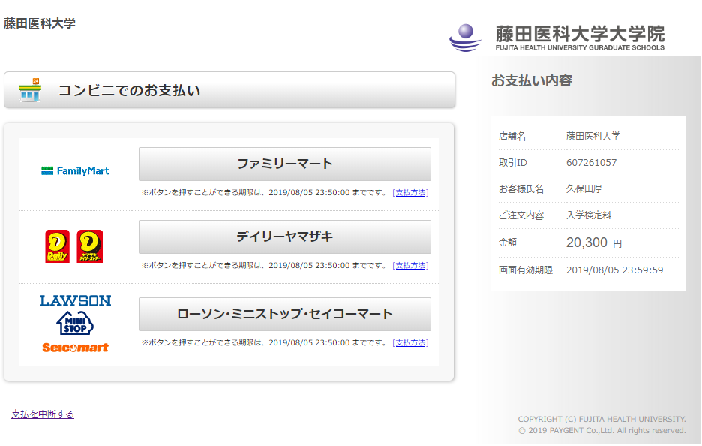
Task: Choose デイリーヤマザキ payment button
Action: [285, 237]
